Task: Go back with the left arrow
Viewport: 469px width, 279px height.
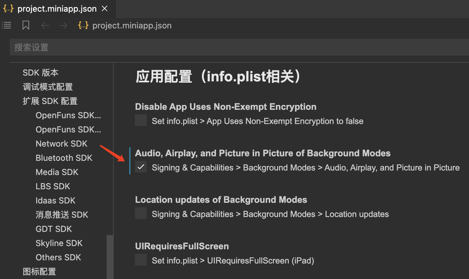Action: click(45, 26)
